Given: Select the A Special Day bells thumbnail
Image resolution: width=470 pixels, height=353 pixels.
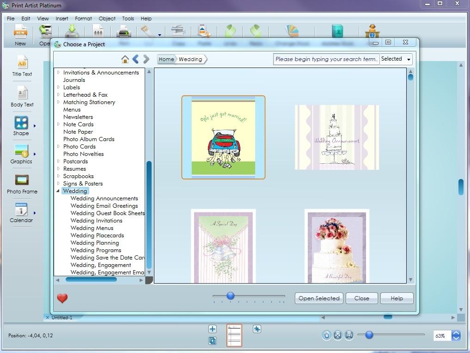Looking at the screenshot, I should (223, 246).
